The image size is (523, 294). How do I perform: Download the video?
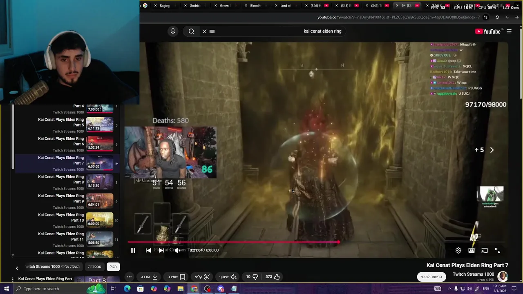149,276
